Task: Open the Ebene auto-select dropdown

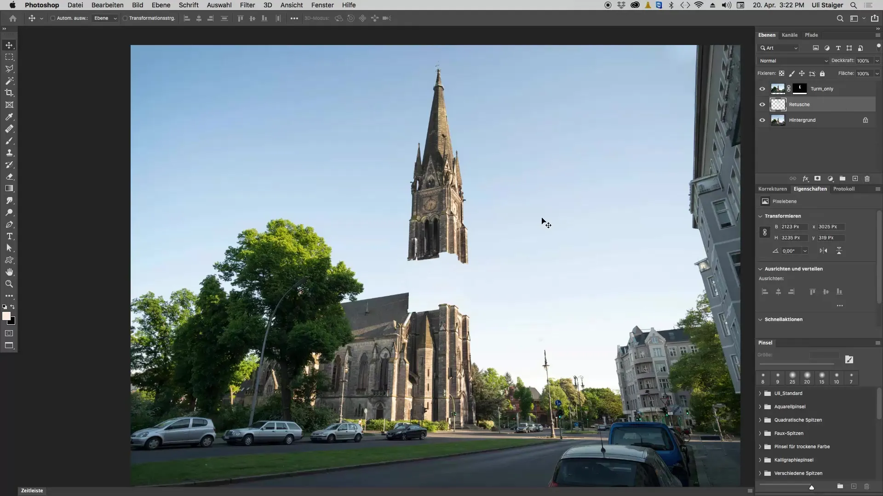Action: 105,18
